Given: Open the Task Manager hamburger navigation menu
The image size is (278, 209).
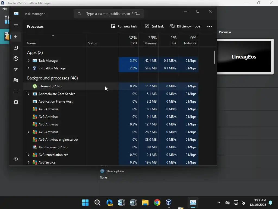Looking at the screenshot, I should 16,26.
